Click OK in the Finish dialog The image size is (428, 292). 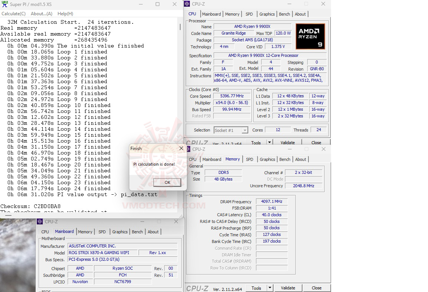click(x=167, y=182)
